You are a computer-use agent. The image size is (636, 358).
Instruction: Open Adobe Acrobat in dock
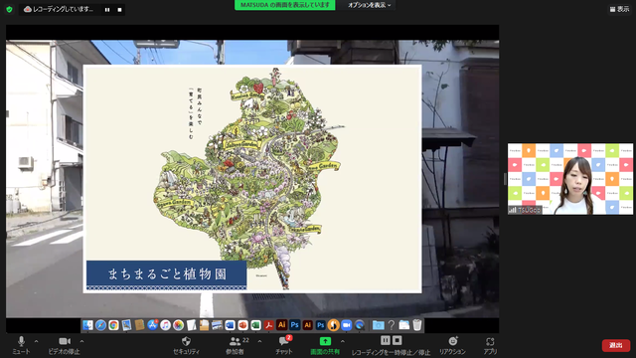tap(268, 325)
